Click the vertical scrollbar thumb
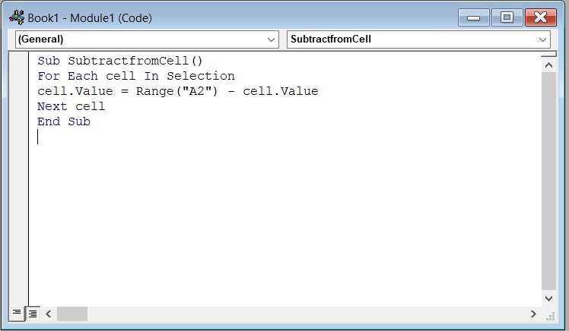Viewport: 569px width, 331px height. click(x=548, y=181)
